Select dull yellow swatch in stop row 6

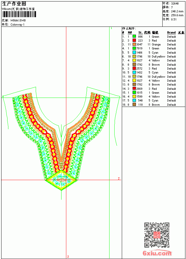click(134, 56)
